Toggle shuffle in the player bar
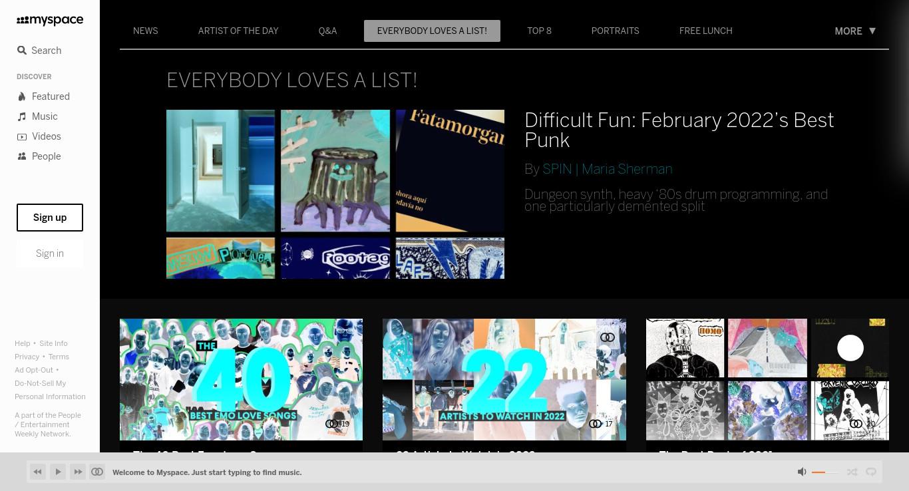The image size is (909, 491). [852, 472]
